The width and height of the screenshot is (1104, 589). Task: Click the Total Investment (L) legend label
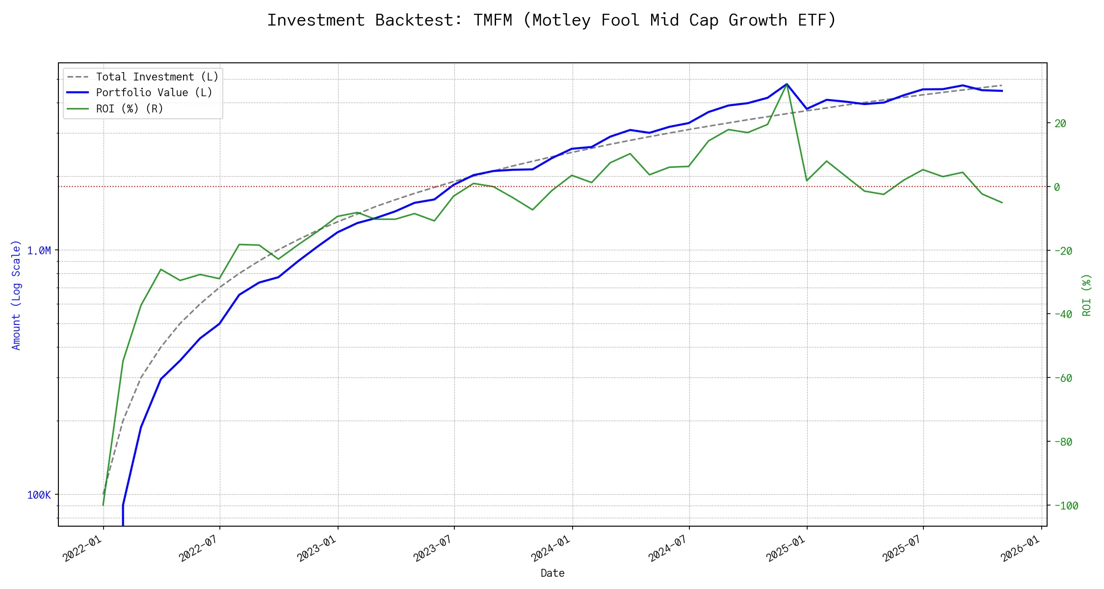[x=157, y=77]
